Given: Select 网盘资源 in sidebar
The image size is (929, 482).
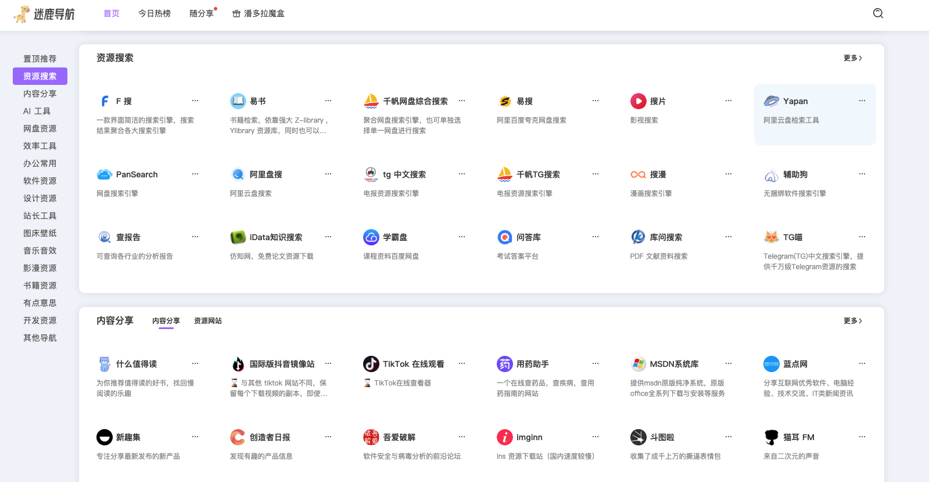Looking at the screenshot, I should click(40, 128).
